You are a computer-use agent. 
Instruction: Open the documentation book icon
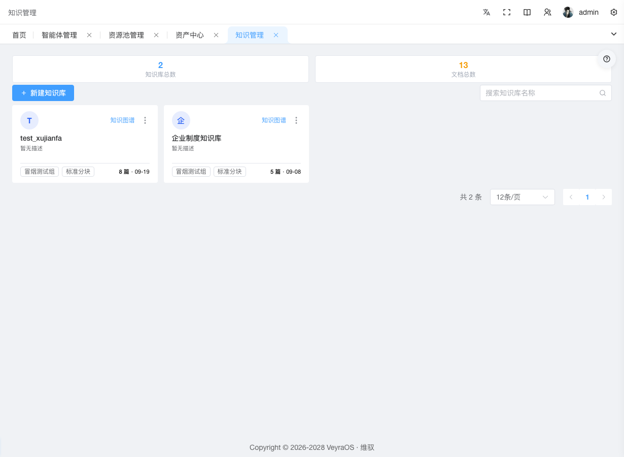coord(527,12)
